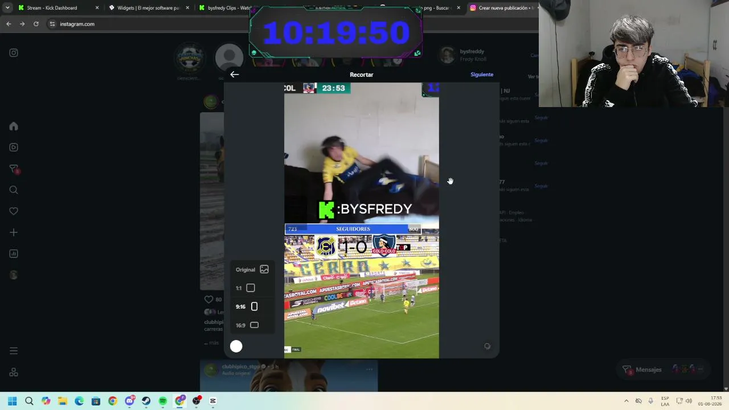
Task: Close the Widgets browser tab
Action: pyautogui.click(x=187, y=8)
